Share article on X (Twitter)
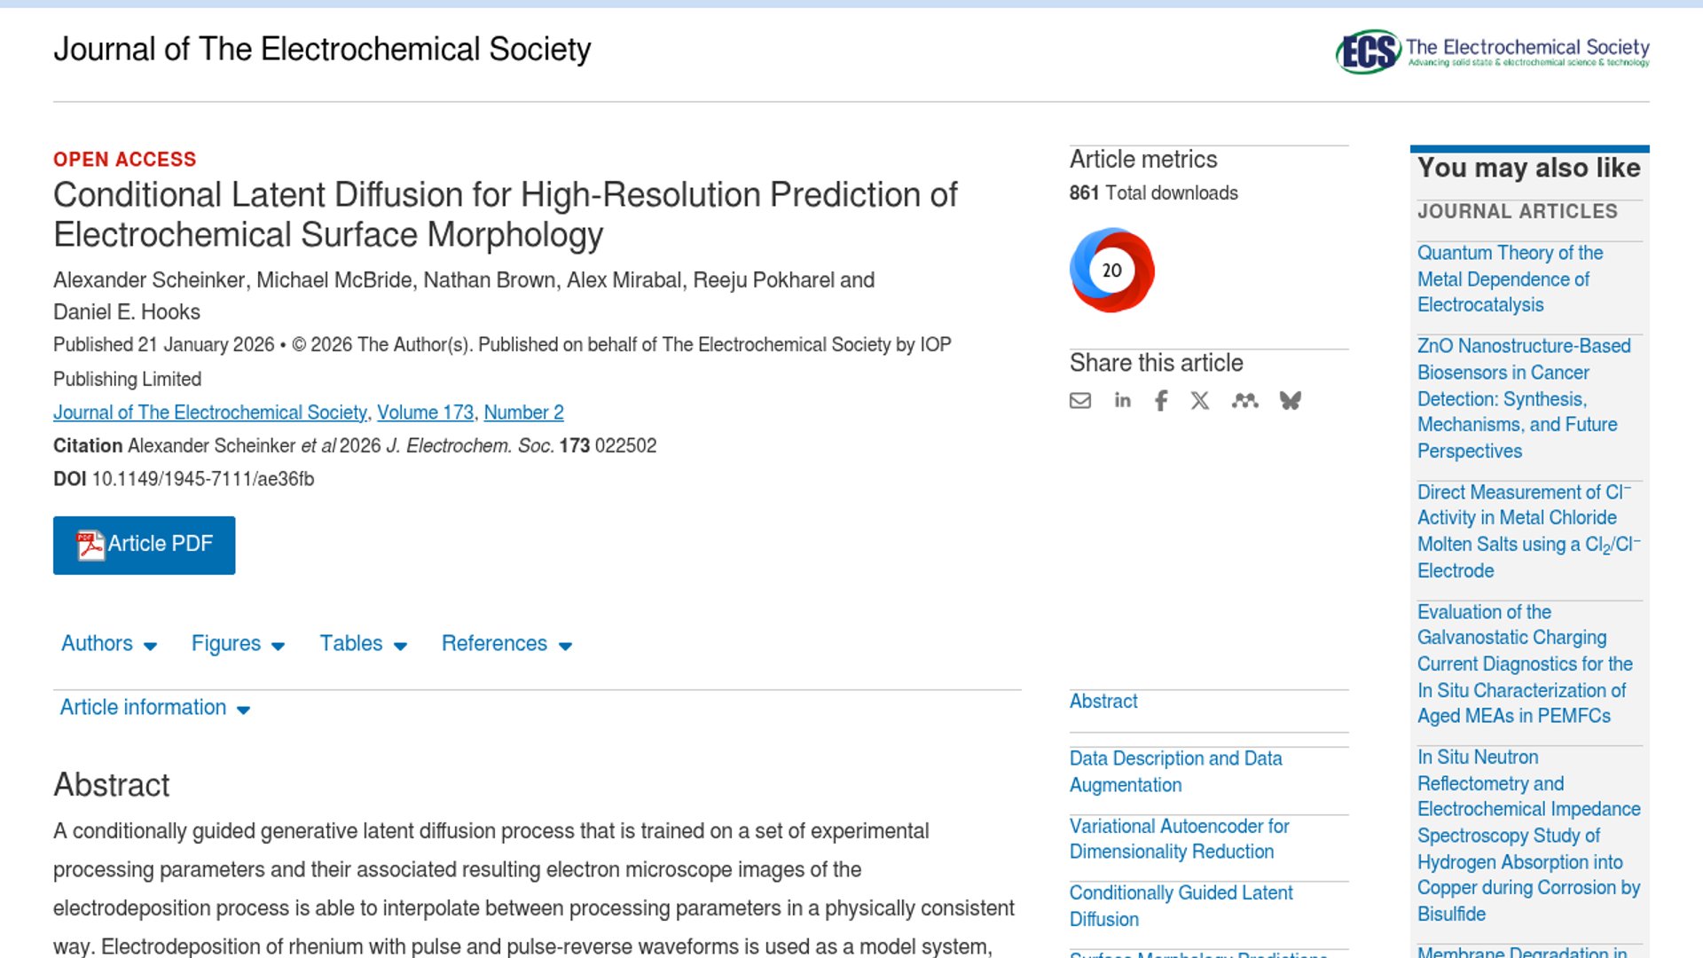1703x958 pixels. tap(1200, 401)
